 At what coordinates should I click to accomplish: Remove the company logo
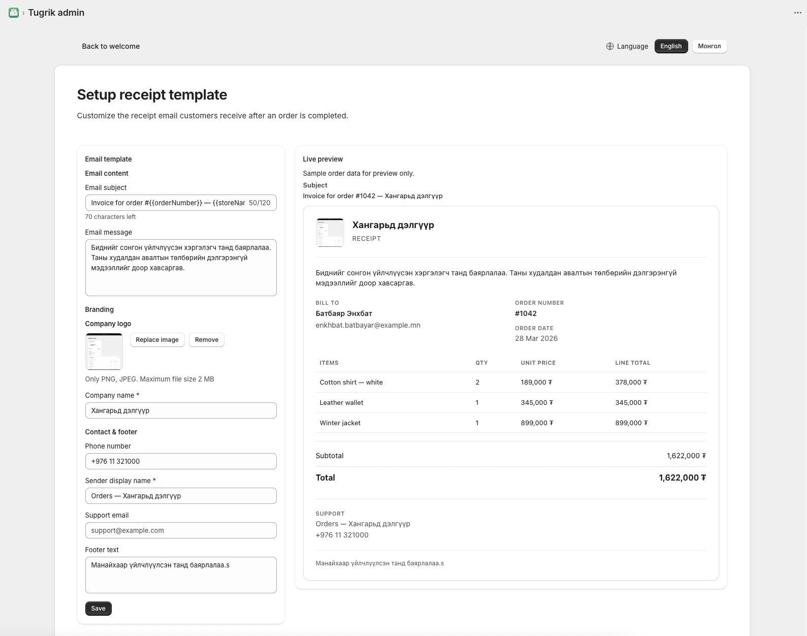[207, 340]
